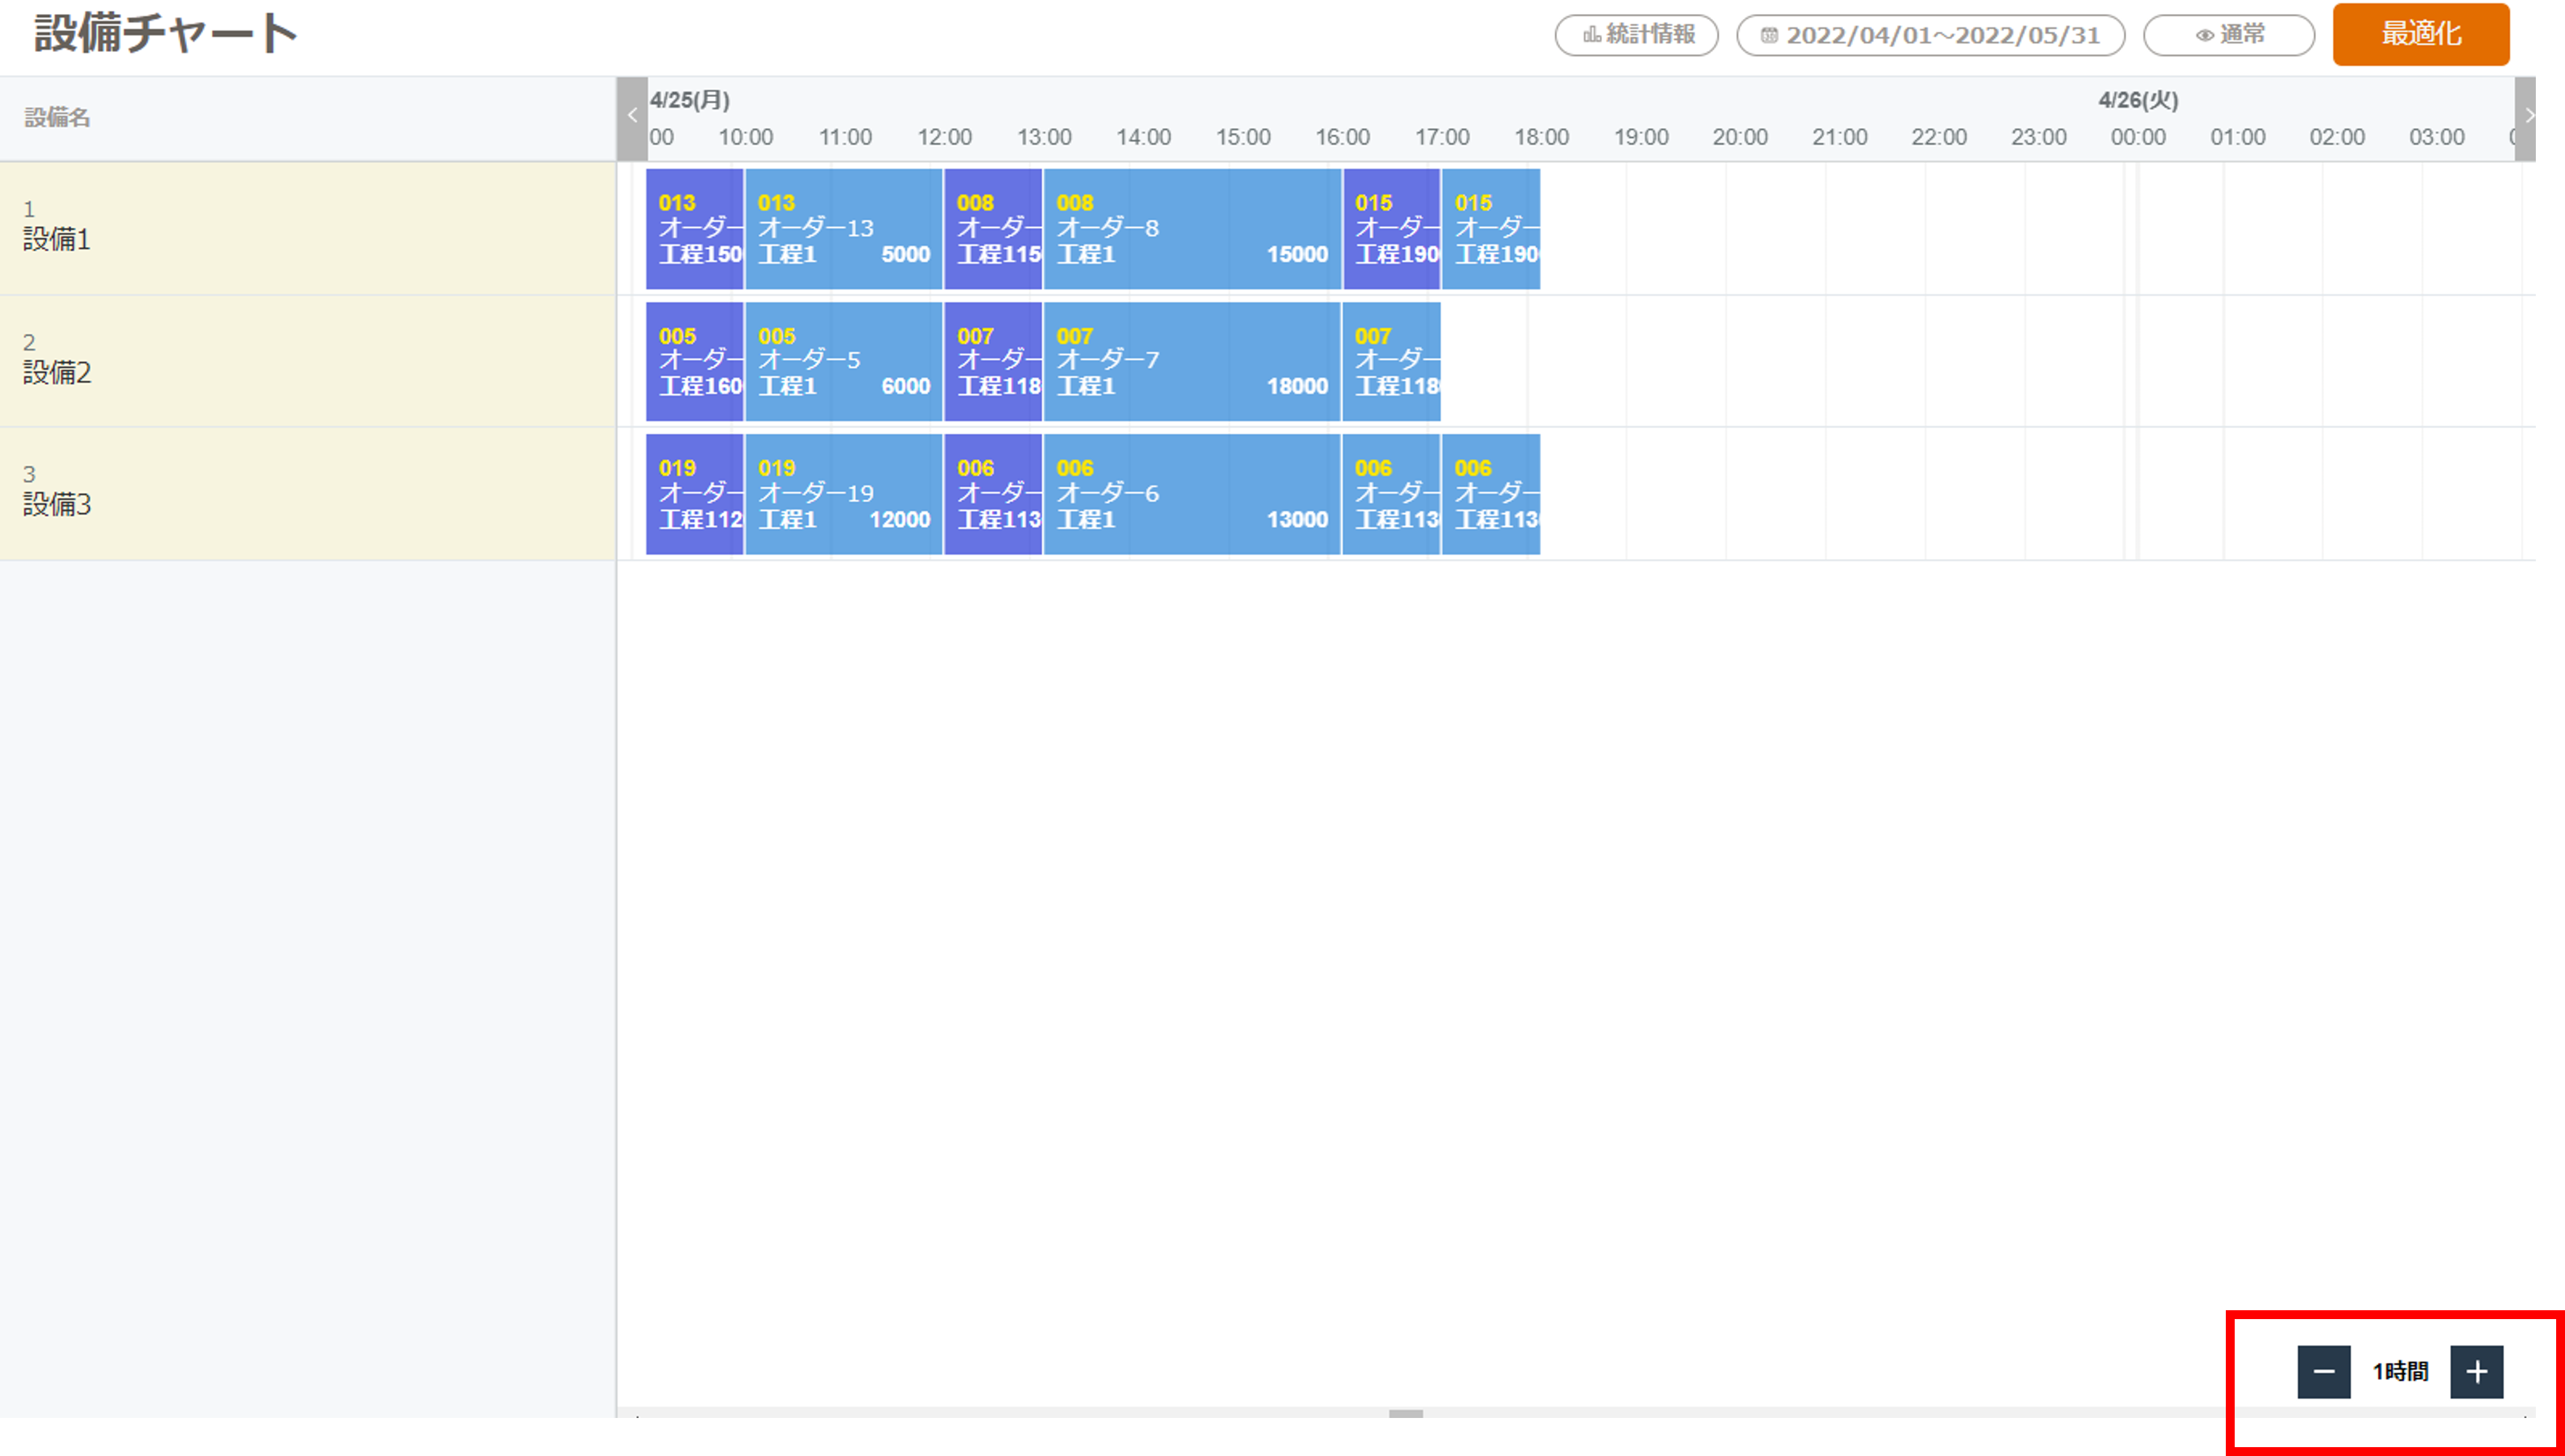This screenshot has height=1456, width=2565.
Task: Click the horizontal scrollbar thumb at bottom
Action: pyautogui.click(x=1405, y=1414)
